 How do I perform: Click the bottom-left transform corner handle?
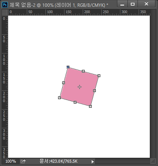(x=59, y=98)
